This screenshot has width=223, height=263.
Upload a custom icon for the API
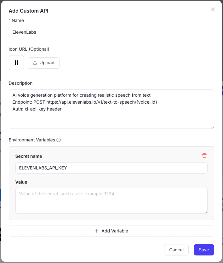click(x=43, y=63)
